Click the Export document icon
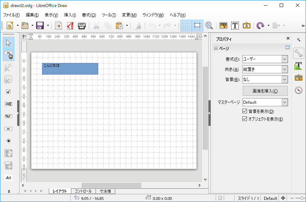The width and height of the screenshot is (306, 202). tap(59, 26)
